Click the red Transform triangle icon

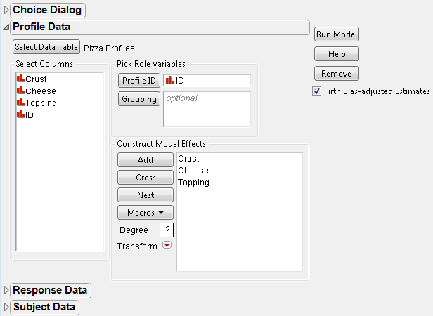(x=167, y=246)
